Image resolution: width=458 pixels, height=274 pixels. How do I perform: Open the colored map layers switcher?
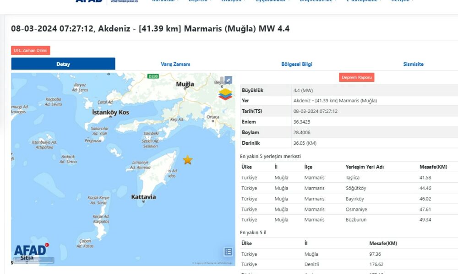(x=225, y=94)
